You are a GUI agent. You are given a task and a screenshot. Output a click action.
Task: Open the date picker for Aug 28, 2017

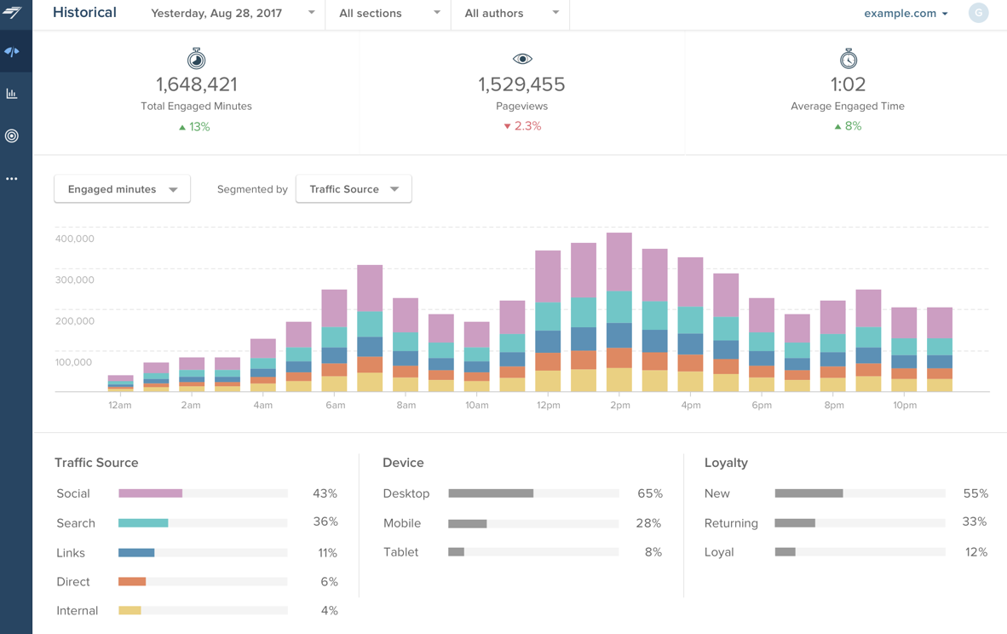(x=233, y=14)
